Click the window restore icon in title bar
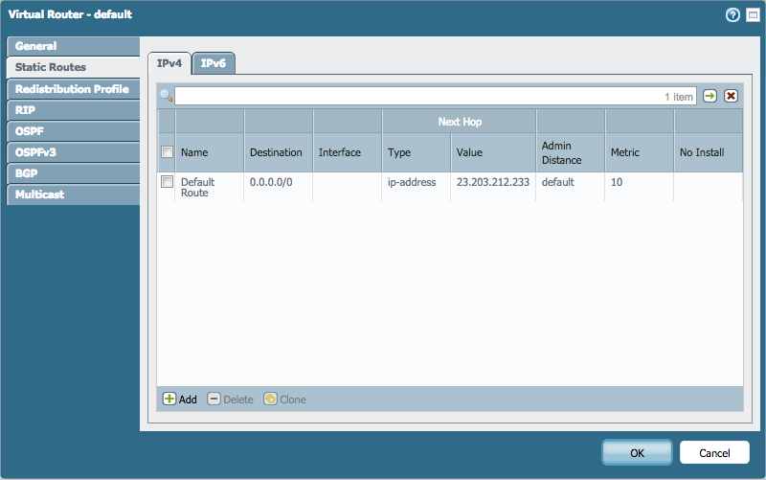The image size is (766, 480). click(x=750, y=14)
